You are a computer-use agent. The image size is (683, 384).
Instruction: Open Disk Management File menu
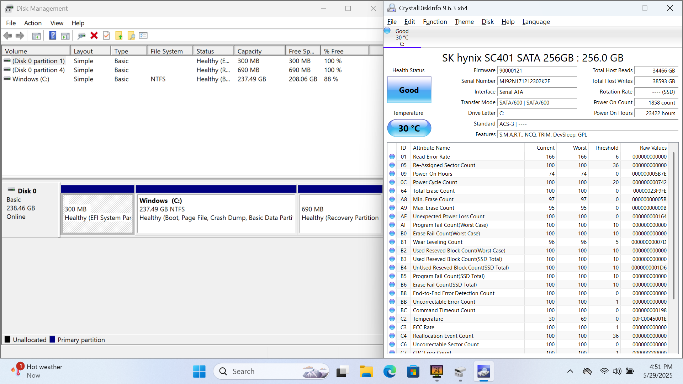11,23
